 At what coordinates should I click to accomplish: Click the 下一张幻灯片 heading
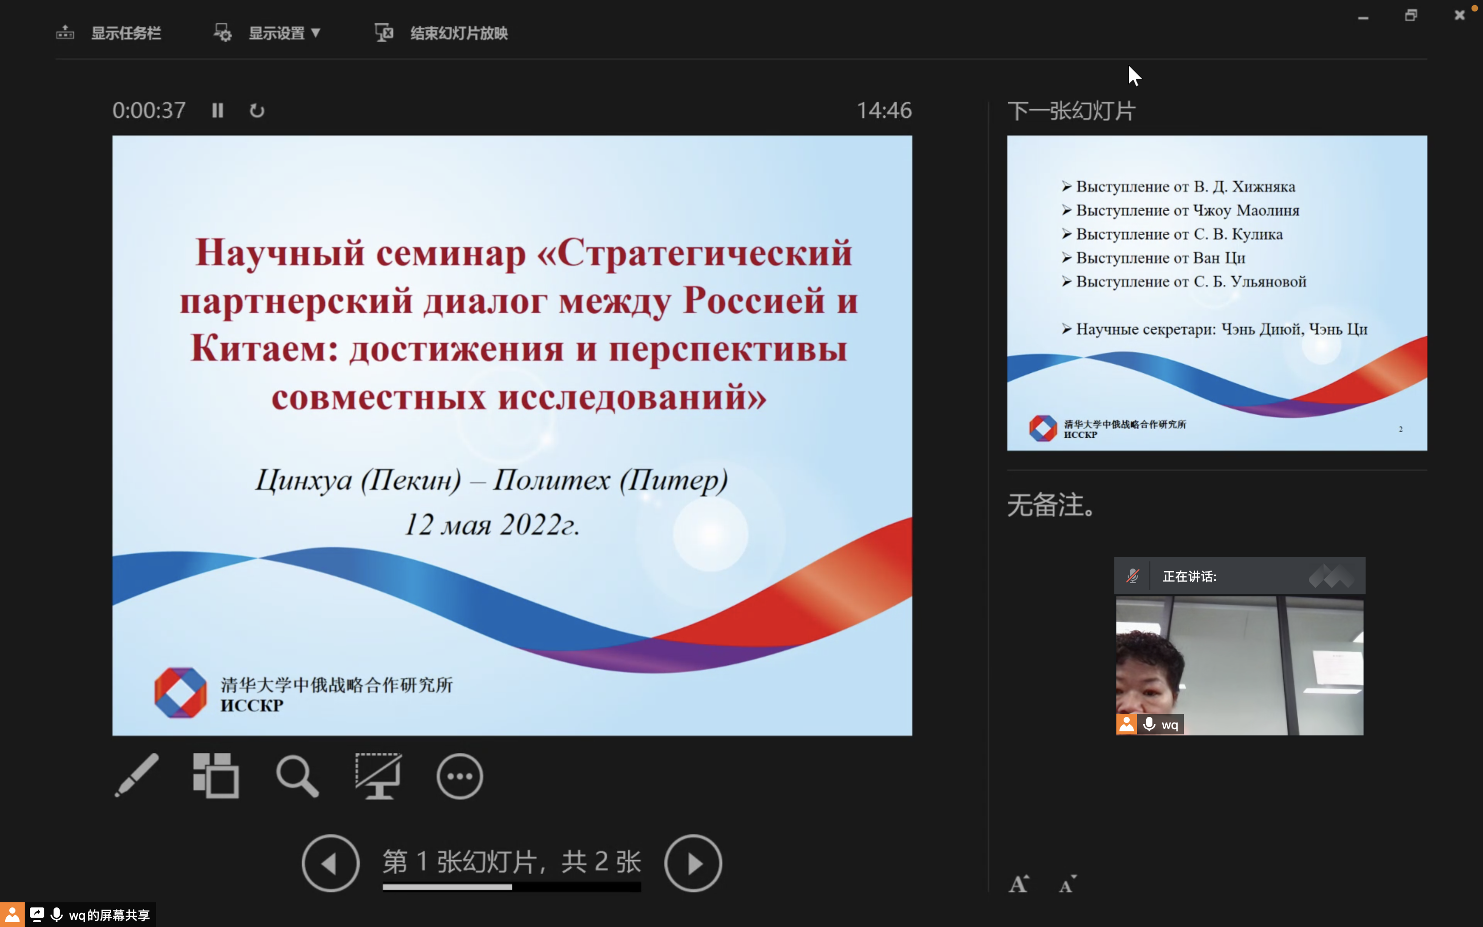[x=1071, y=111]
